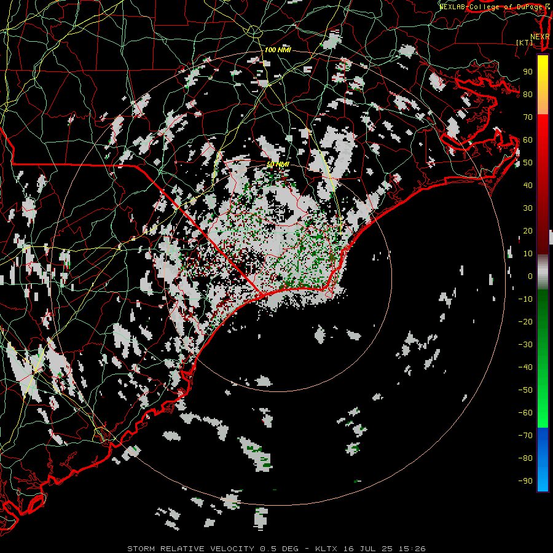Click the positive 50 scale value

point(528,163)
